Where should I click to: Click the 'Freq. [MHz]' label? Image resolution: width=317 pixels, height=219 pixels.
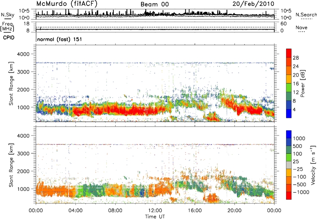[8, 26]
